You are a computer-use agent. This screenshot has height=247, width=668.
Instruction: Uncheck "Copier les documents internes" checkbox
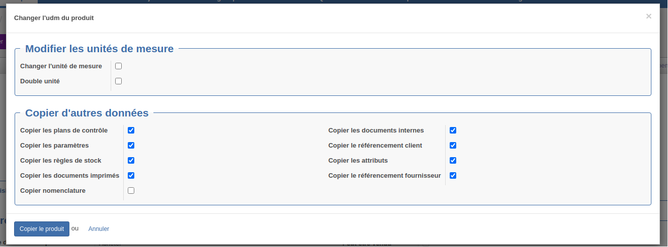(453, 130)
